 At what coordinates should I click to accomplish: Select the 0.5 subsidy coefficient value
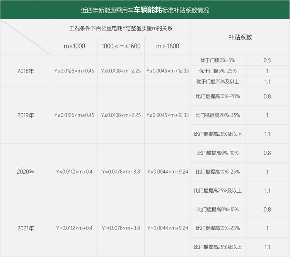click(267, 60)
